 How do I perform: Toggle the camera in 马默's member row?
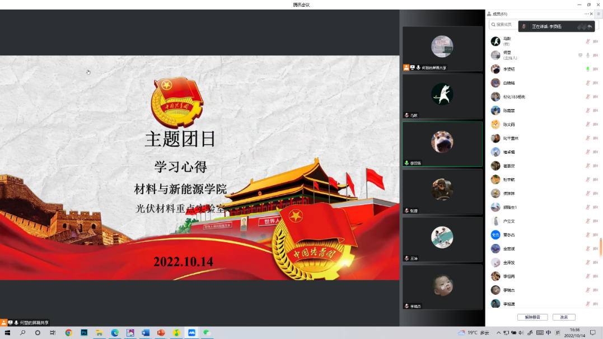pos(595,41)
